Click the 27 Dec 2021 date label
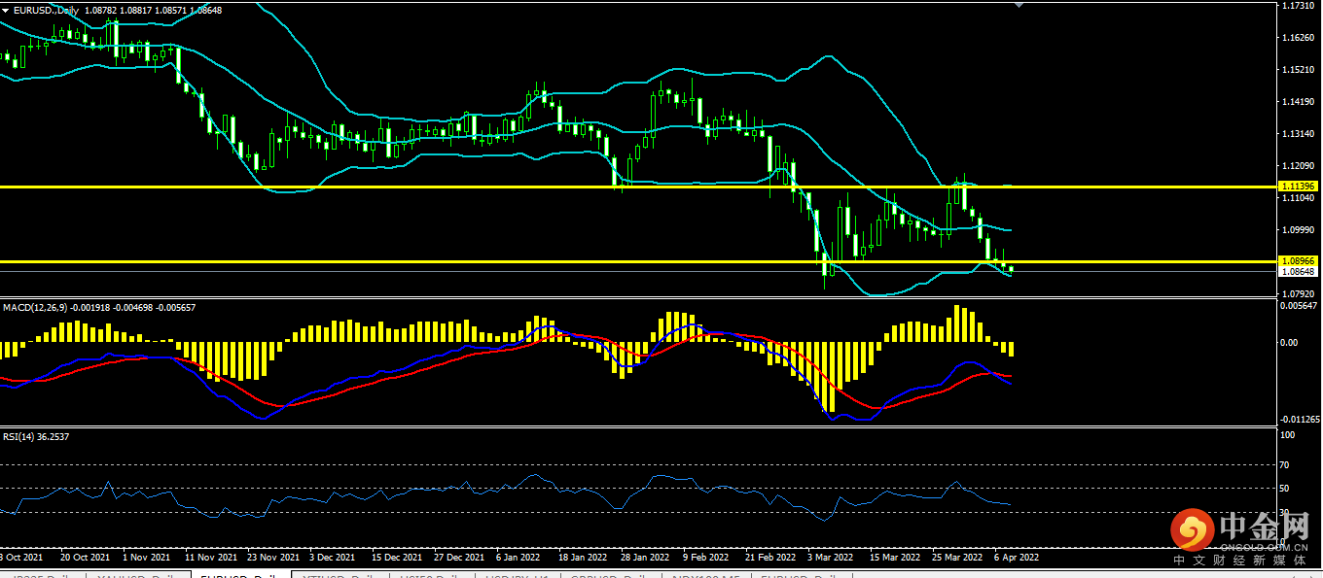1323x578 pixels. pyautogui.click(x=459, y=558)
